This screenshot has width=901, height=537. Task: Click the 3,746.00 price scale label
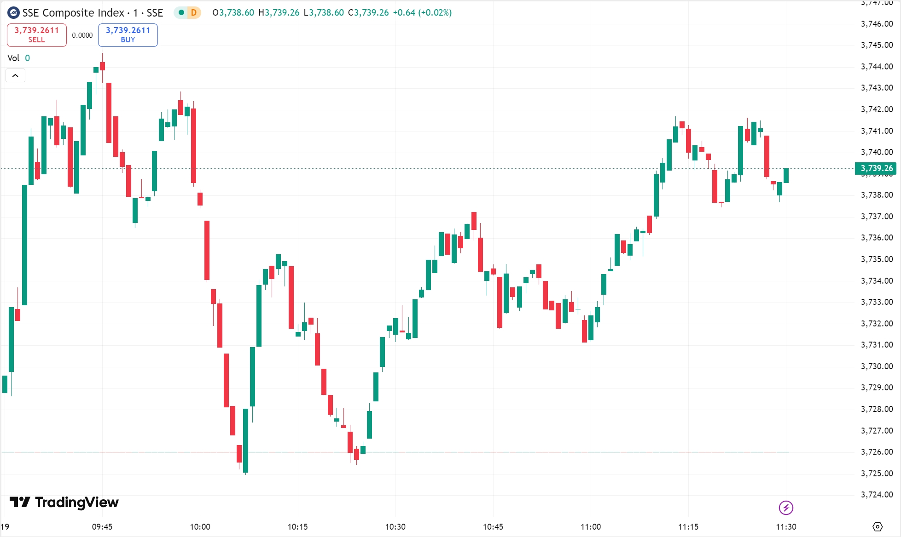[x=877, y=24]
